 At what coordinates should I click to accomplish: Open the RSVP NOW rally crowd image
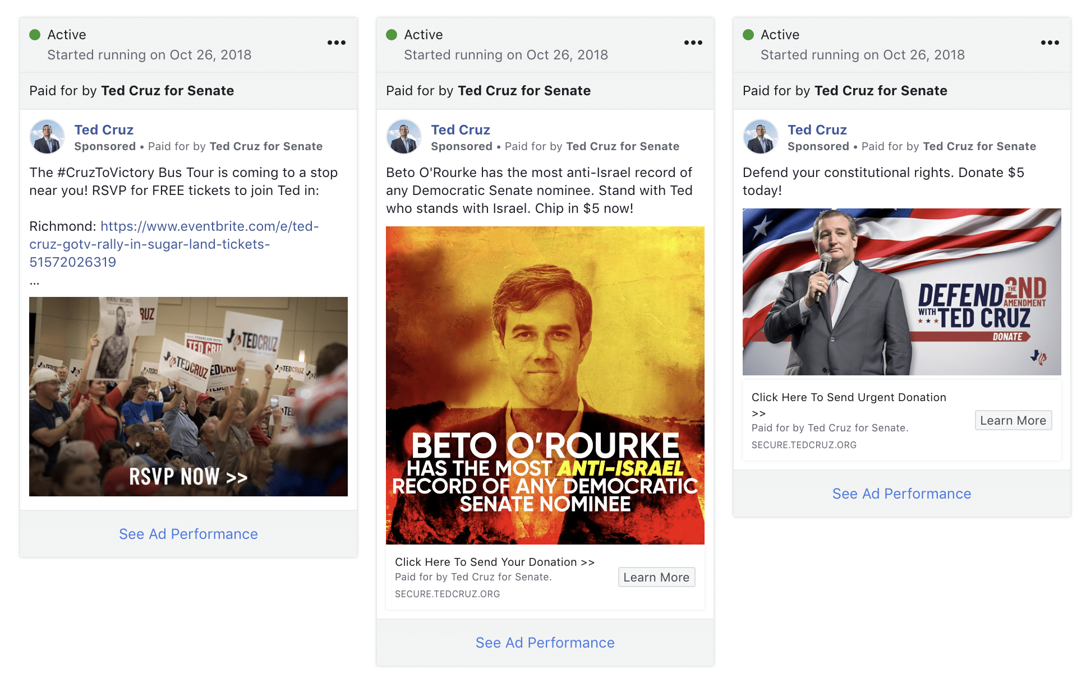(x=188, y=397)
